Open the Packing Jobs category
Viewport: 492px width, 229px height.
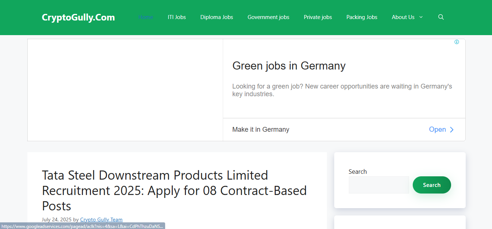[x=362, y=17]
